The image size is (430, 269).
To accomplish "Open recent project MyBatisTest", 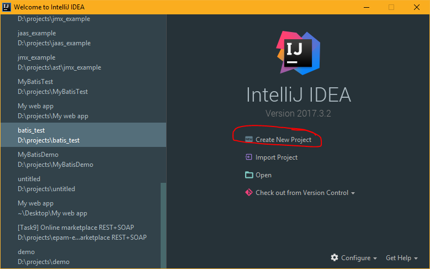I will tap(83, 87).
